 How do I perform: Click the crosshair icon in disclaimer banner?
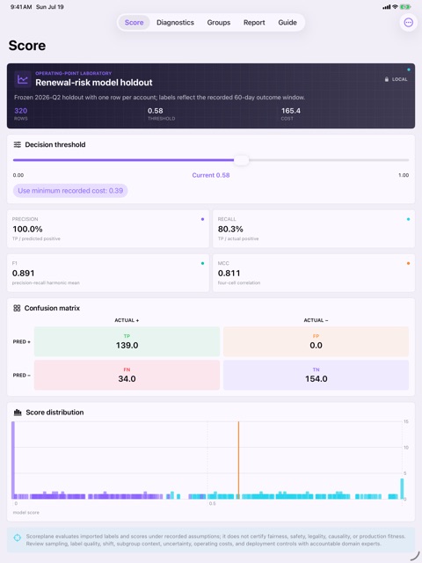18,537
